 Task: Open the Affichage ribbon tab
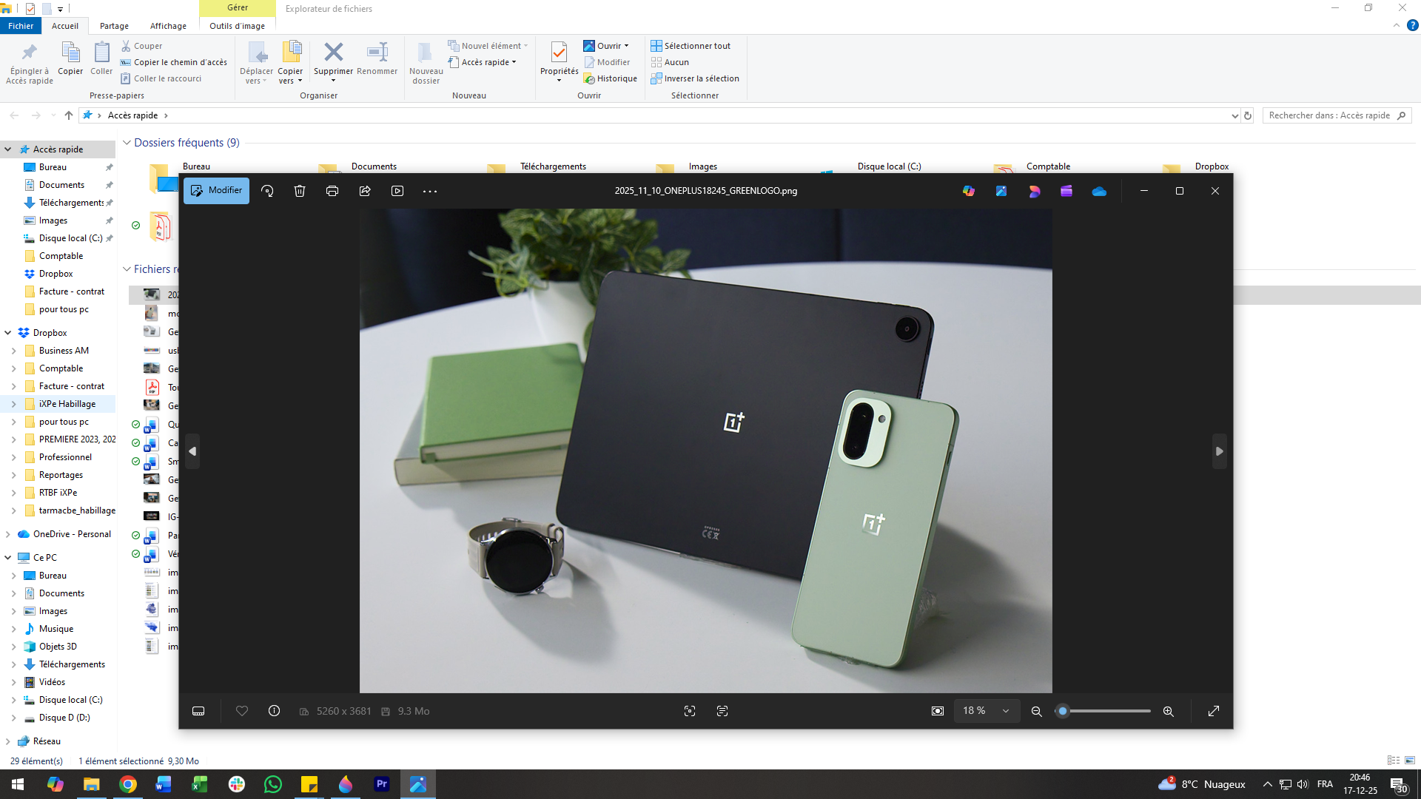[168, 26]
